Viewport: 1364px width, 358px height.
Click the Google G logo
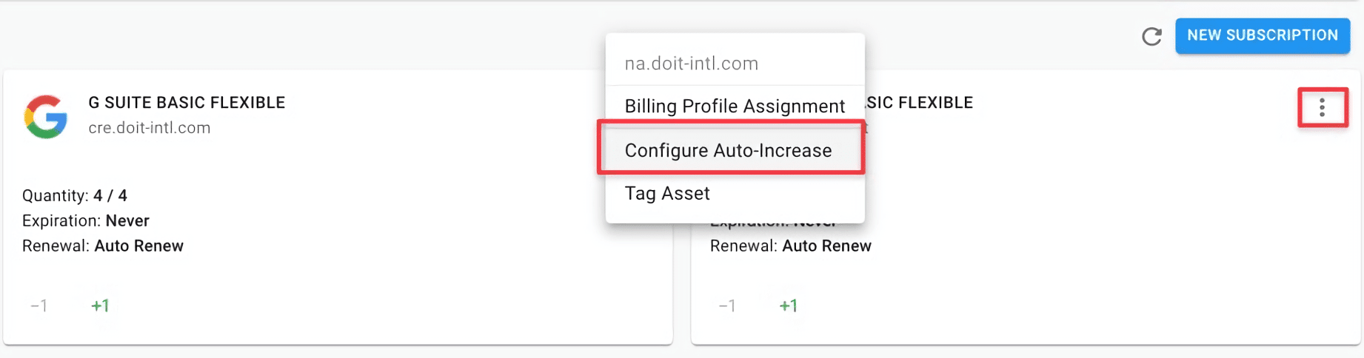pyautogui.click(x=46, y=116)
